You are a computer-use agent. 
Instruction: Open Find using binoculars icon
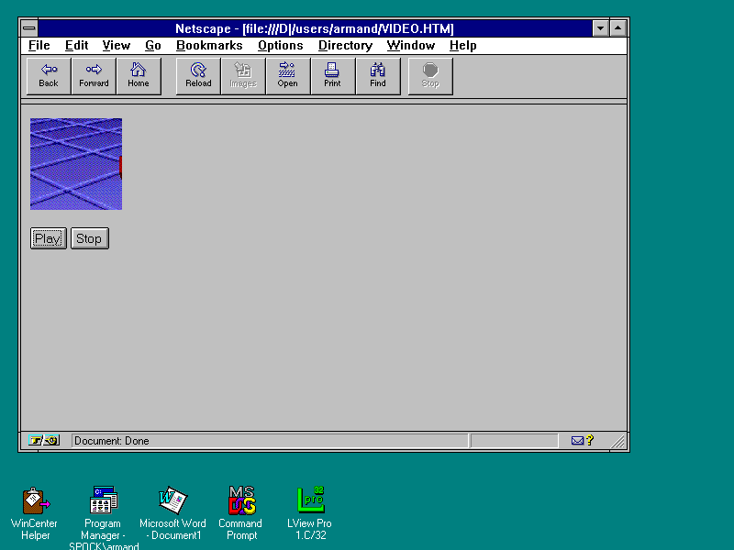point(378,76)
